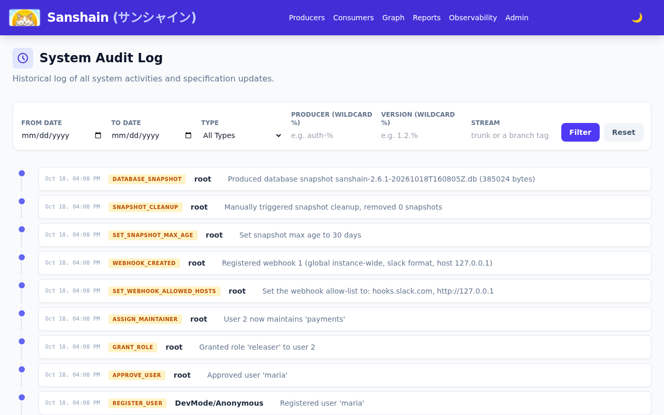Toggle dark mode with the moon icon
The width and height of the screenshot is (664, 415).
pos(637,18)
